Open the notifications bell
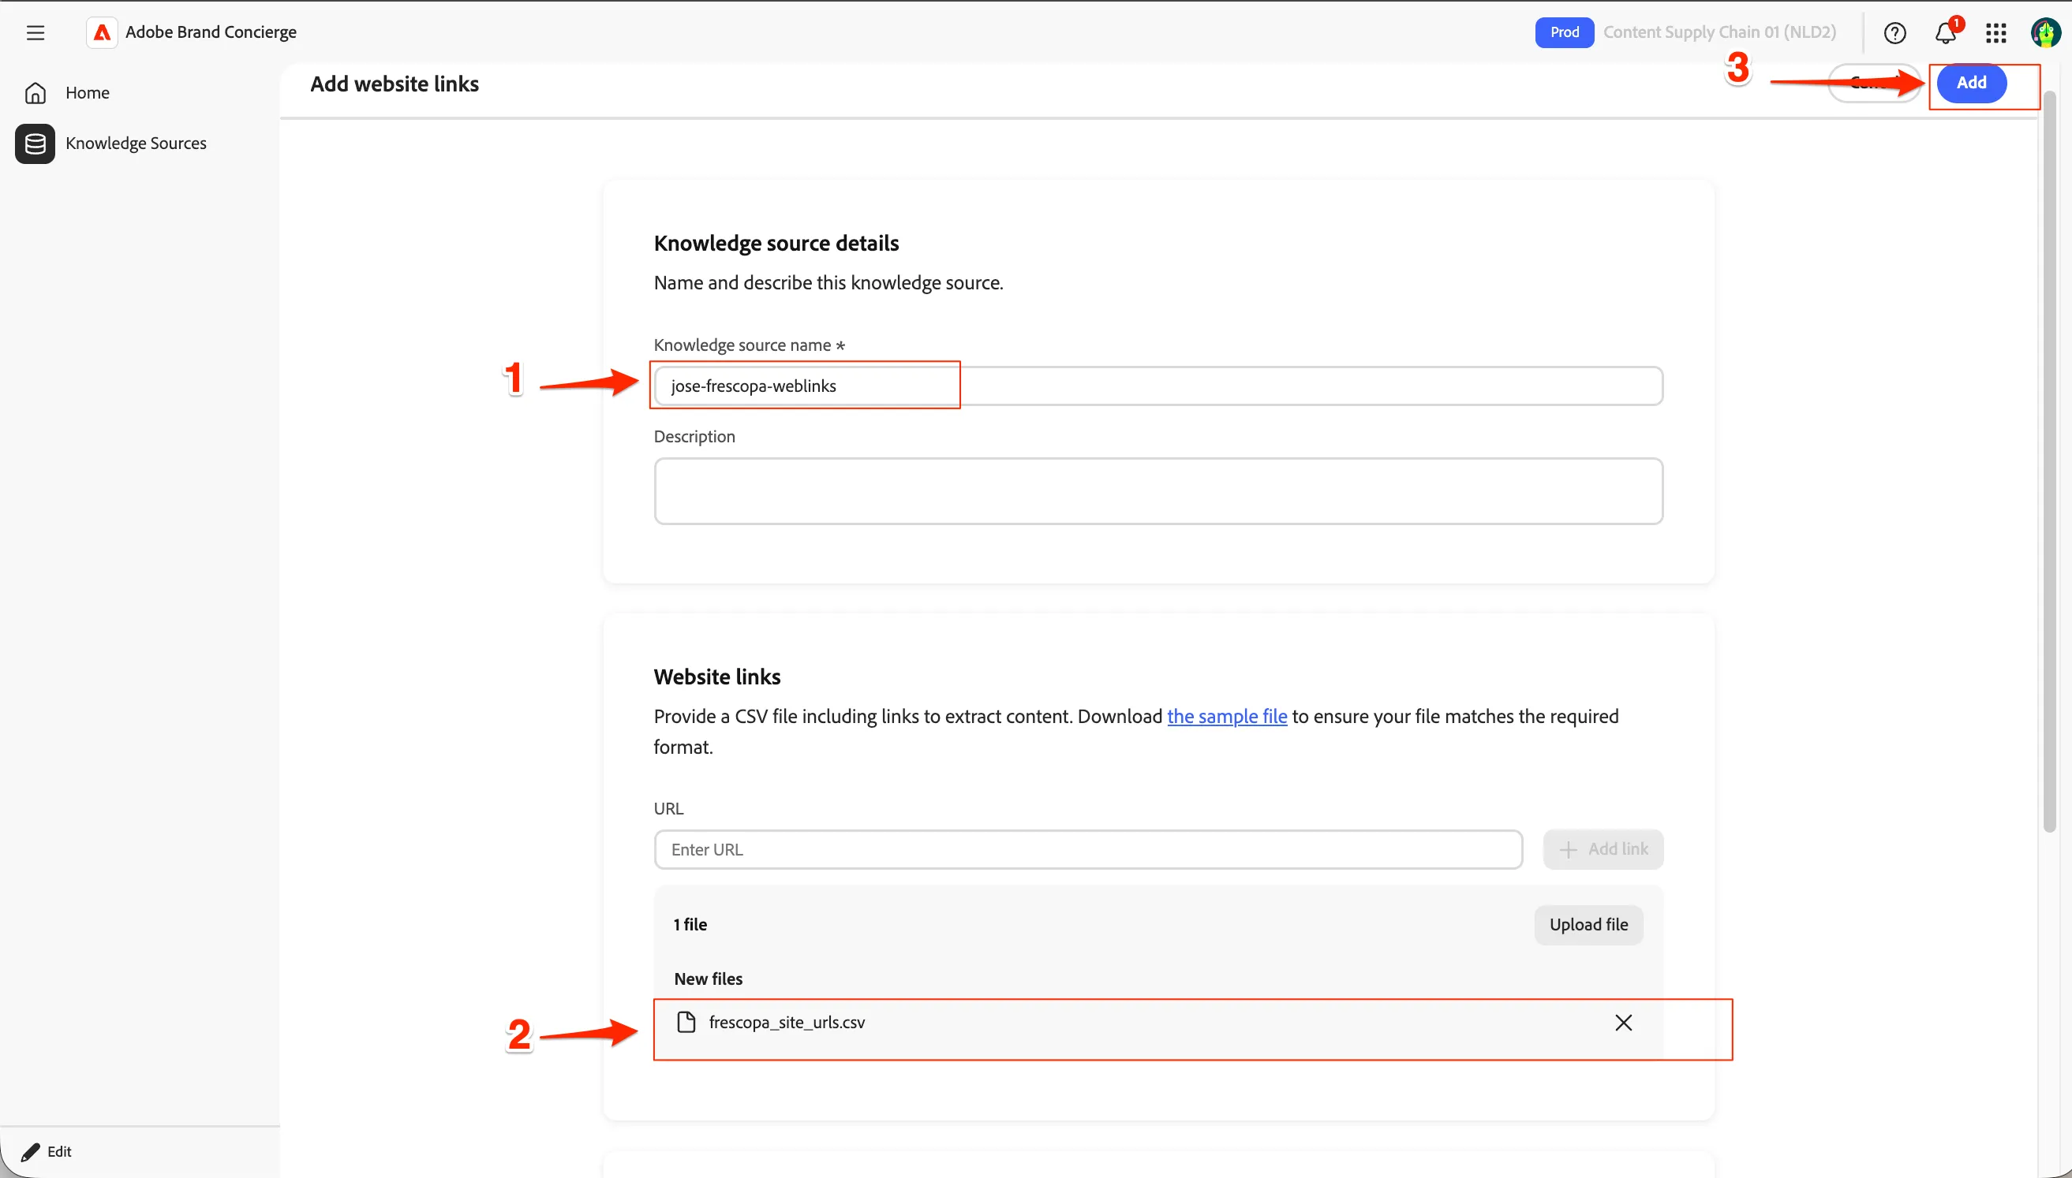 1946,32
